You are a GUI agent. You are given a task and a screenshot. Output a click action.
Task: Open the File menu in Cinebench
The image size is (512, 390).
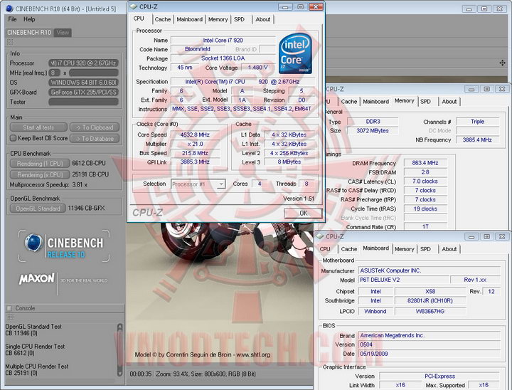click(x=12, y=19)
